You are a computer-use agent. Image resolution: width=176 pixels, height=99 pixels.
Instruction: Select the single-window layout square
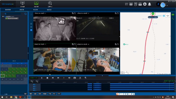[31, 24]
